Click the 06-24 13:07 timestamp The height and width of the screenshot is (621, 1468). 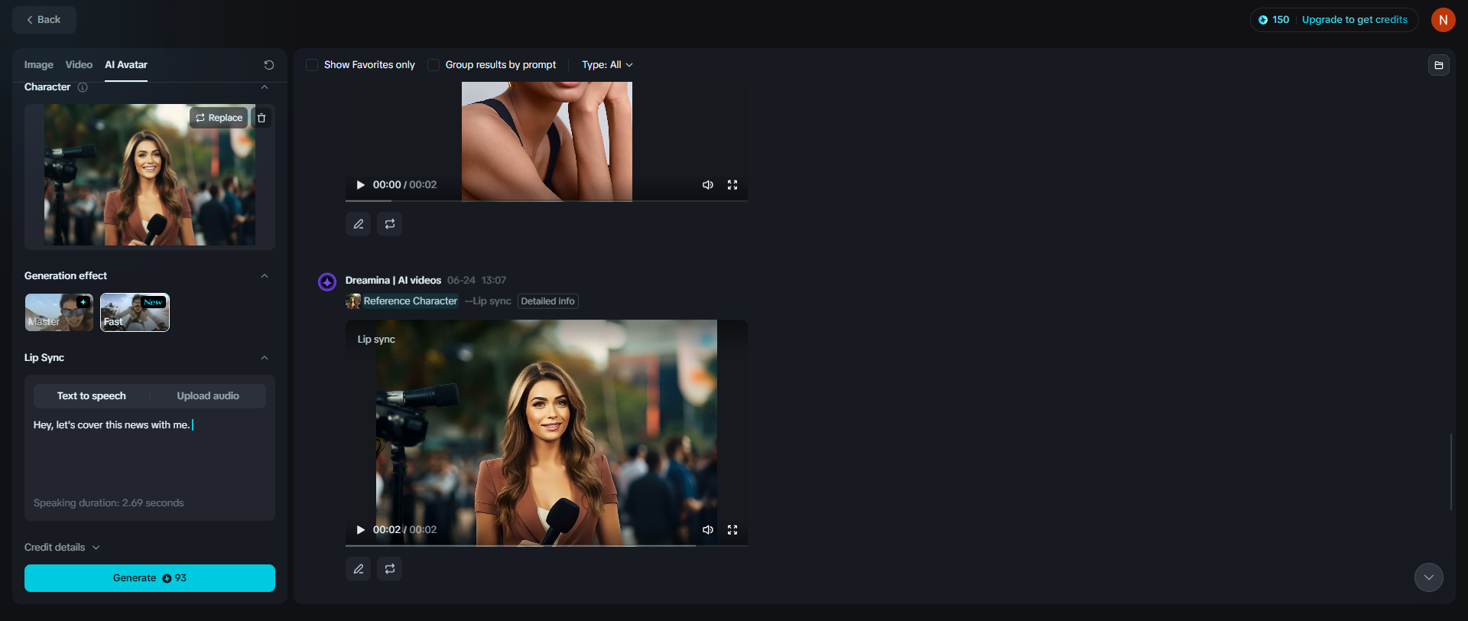[x=476, y=281]
